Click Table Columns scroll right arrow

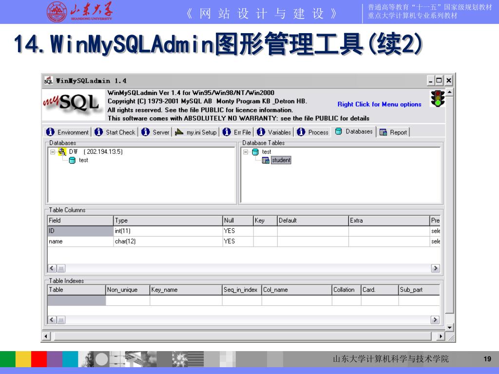coord(435,268)
